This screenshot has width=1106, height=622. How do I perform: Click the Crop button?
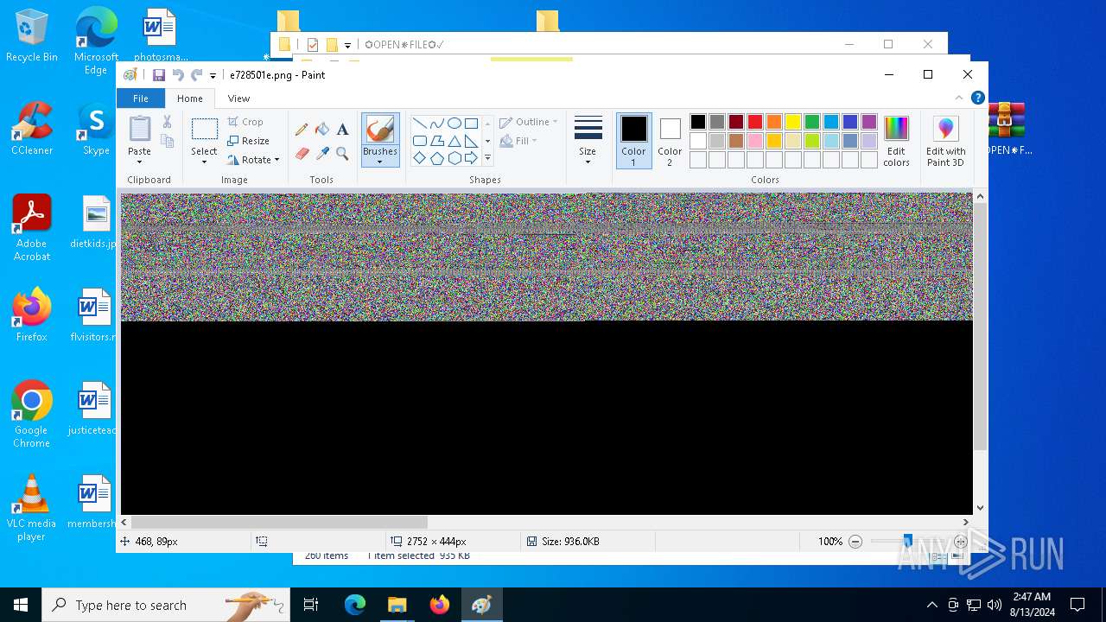coord(245,122)
